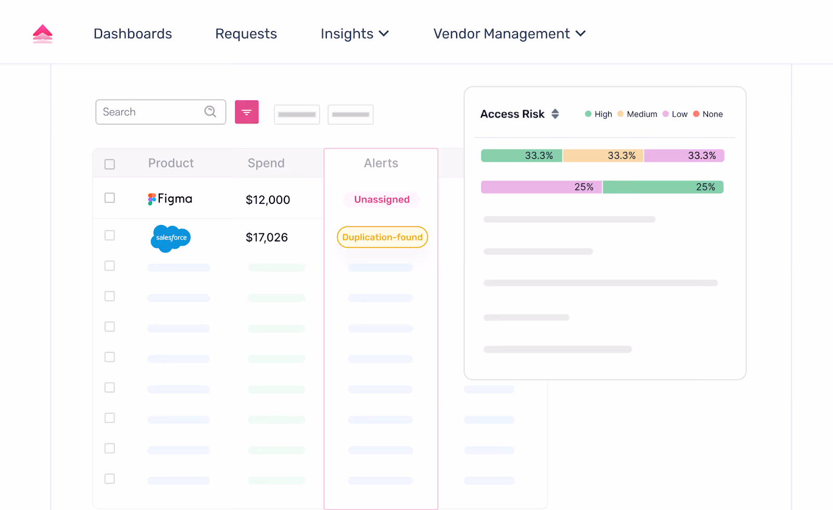Click the green 25% bar segment
This screenshot has width=833, height=510.
(663, 187)
